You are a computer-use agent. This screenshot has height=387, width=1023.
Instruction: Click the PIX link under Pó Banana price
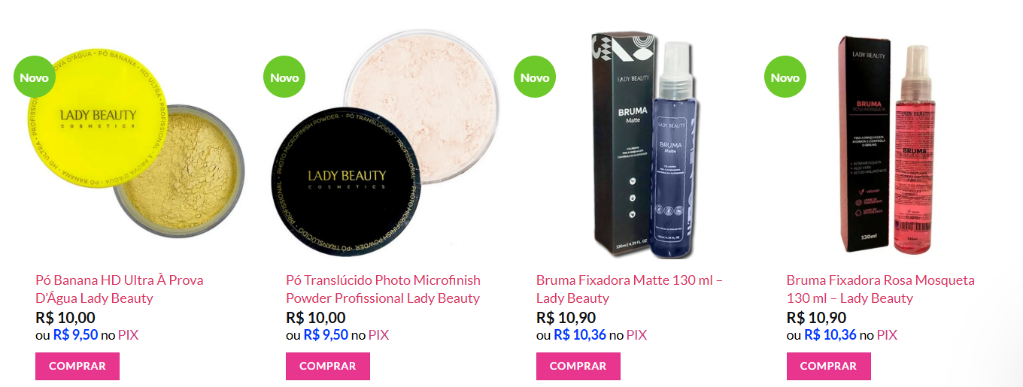click(x=129, y=335)
